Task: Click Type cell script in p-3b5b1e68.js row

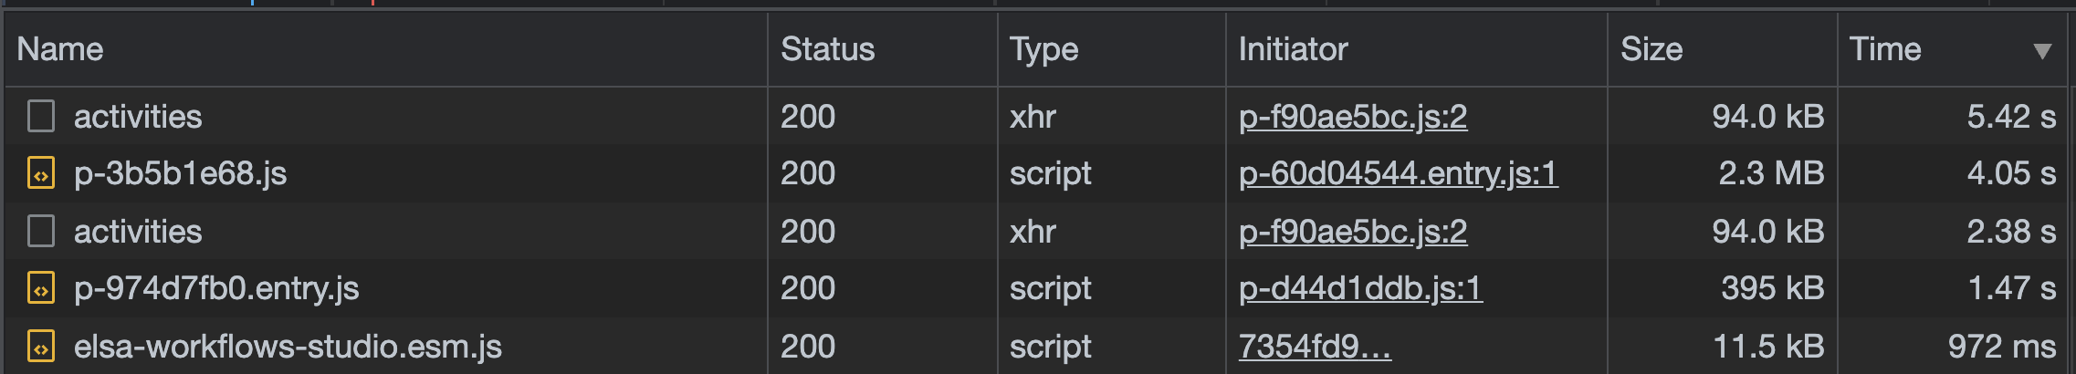Action: pos(1050,173)
